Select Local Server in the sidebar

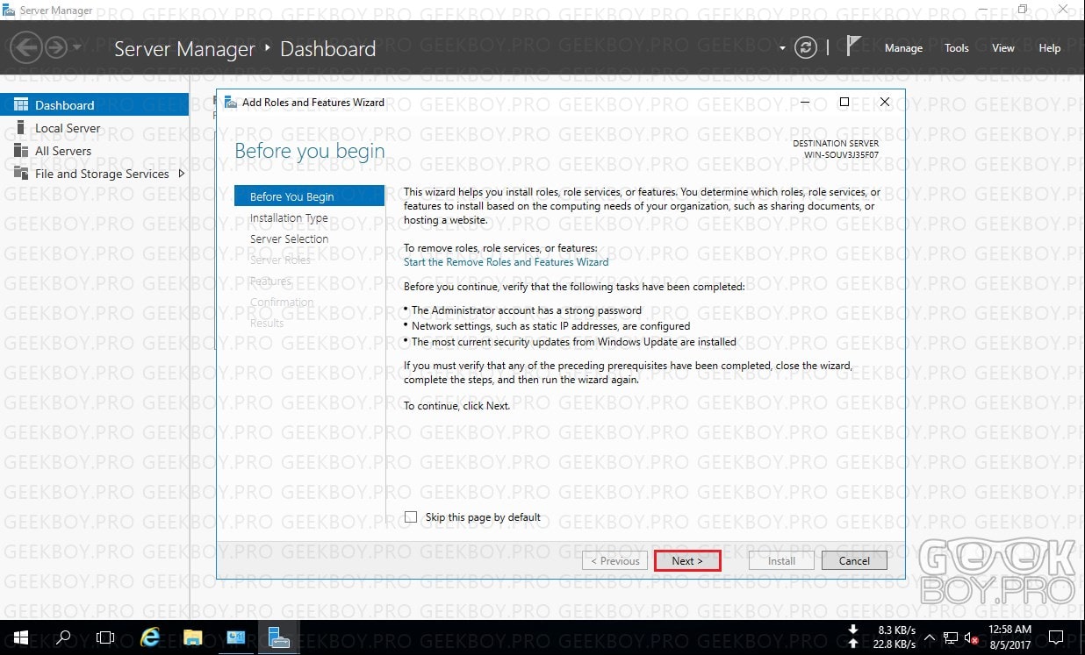click(x=94, y=128)
